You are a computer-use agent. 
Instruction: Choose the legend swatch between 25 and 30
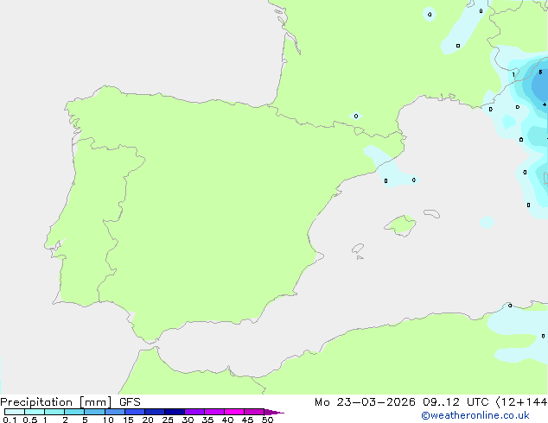pyautogui.click(x=175, y=412)
